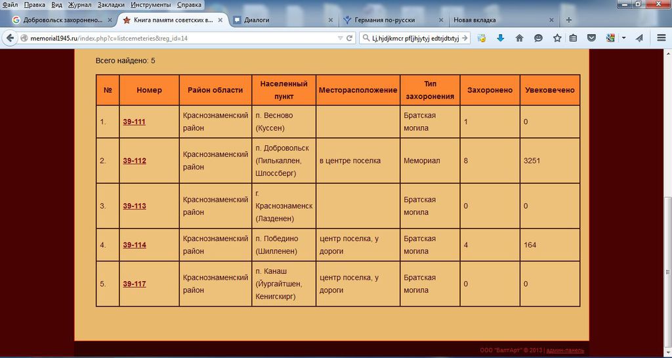Open burial record 39-112
This screenshot has height=358, width=672.
(134, 161)
